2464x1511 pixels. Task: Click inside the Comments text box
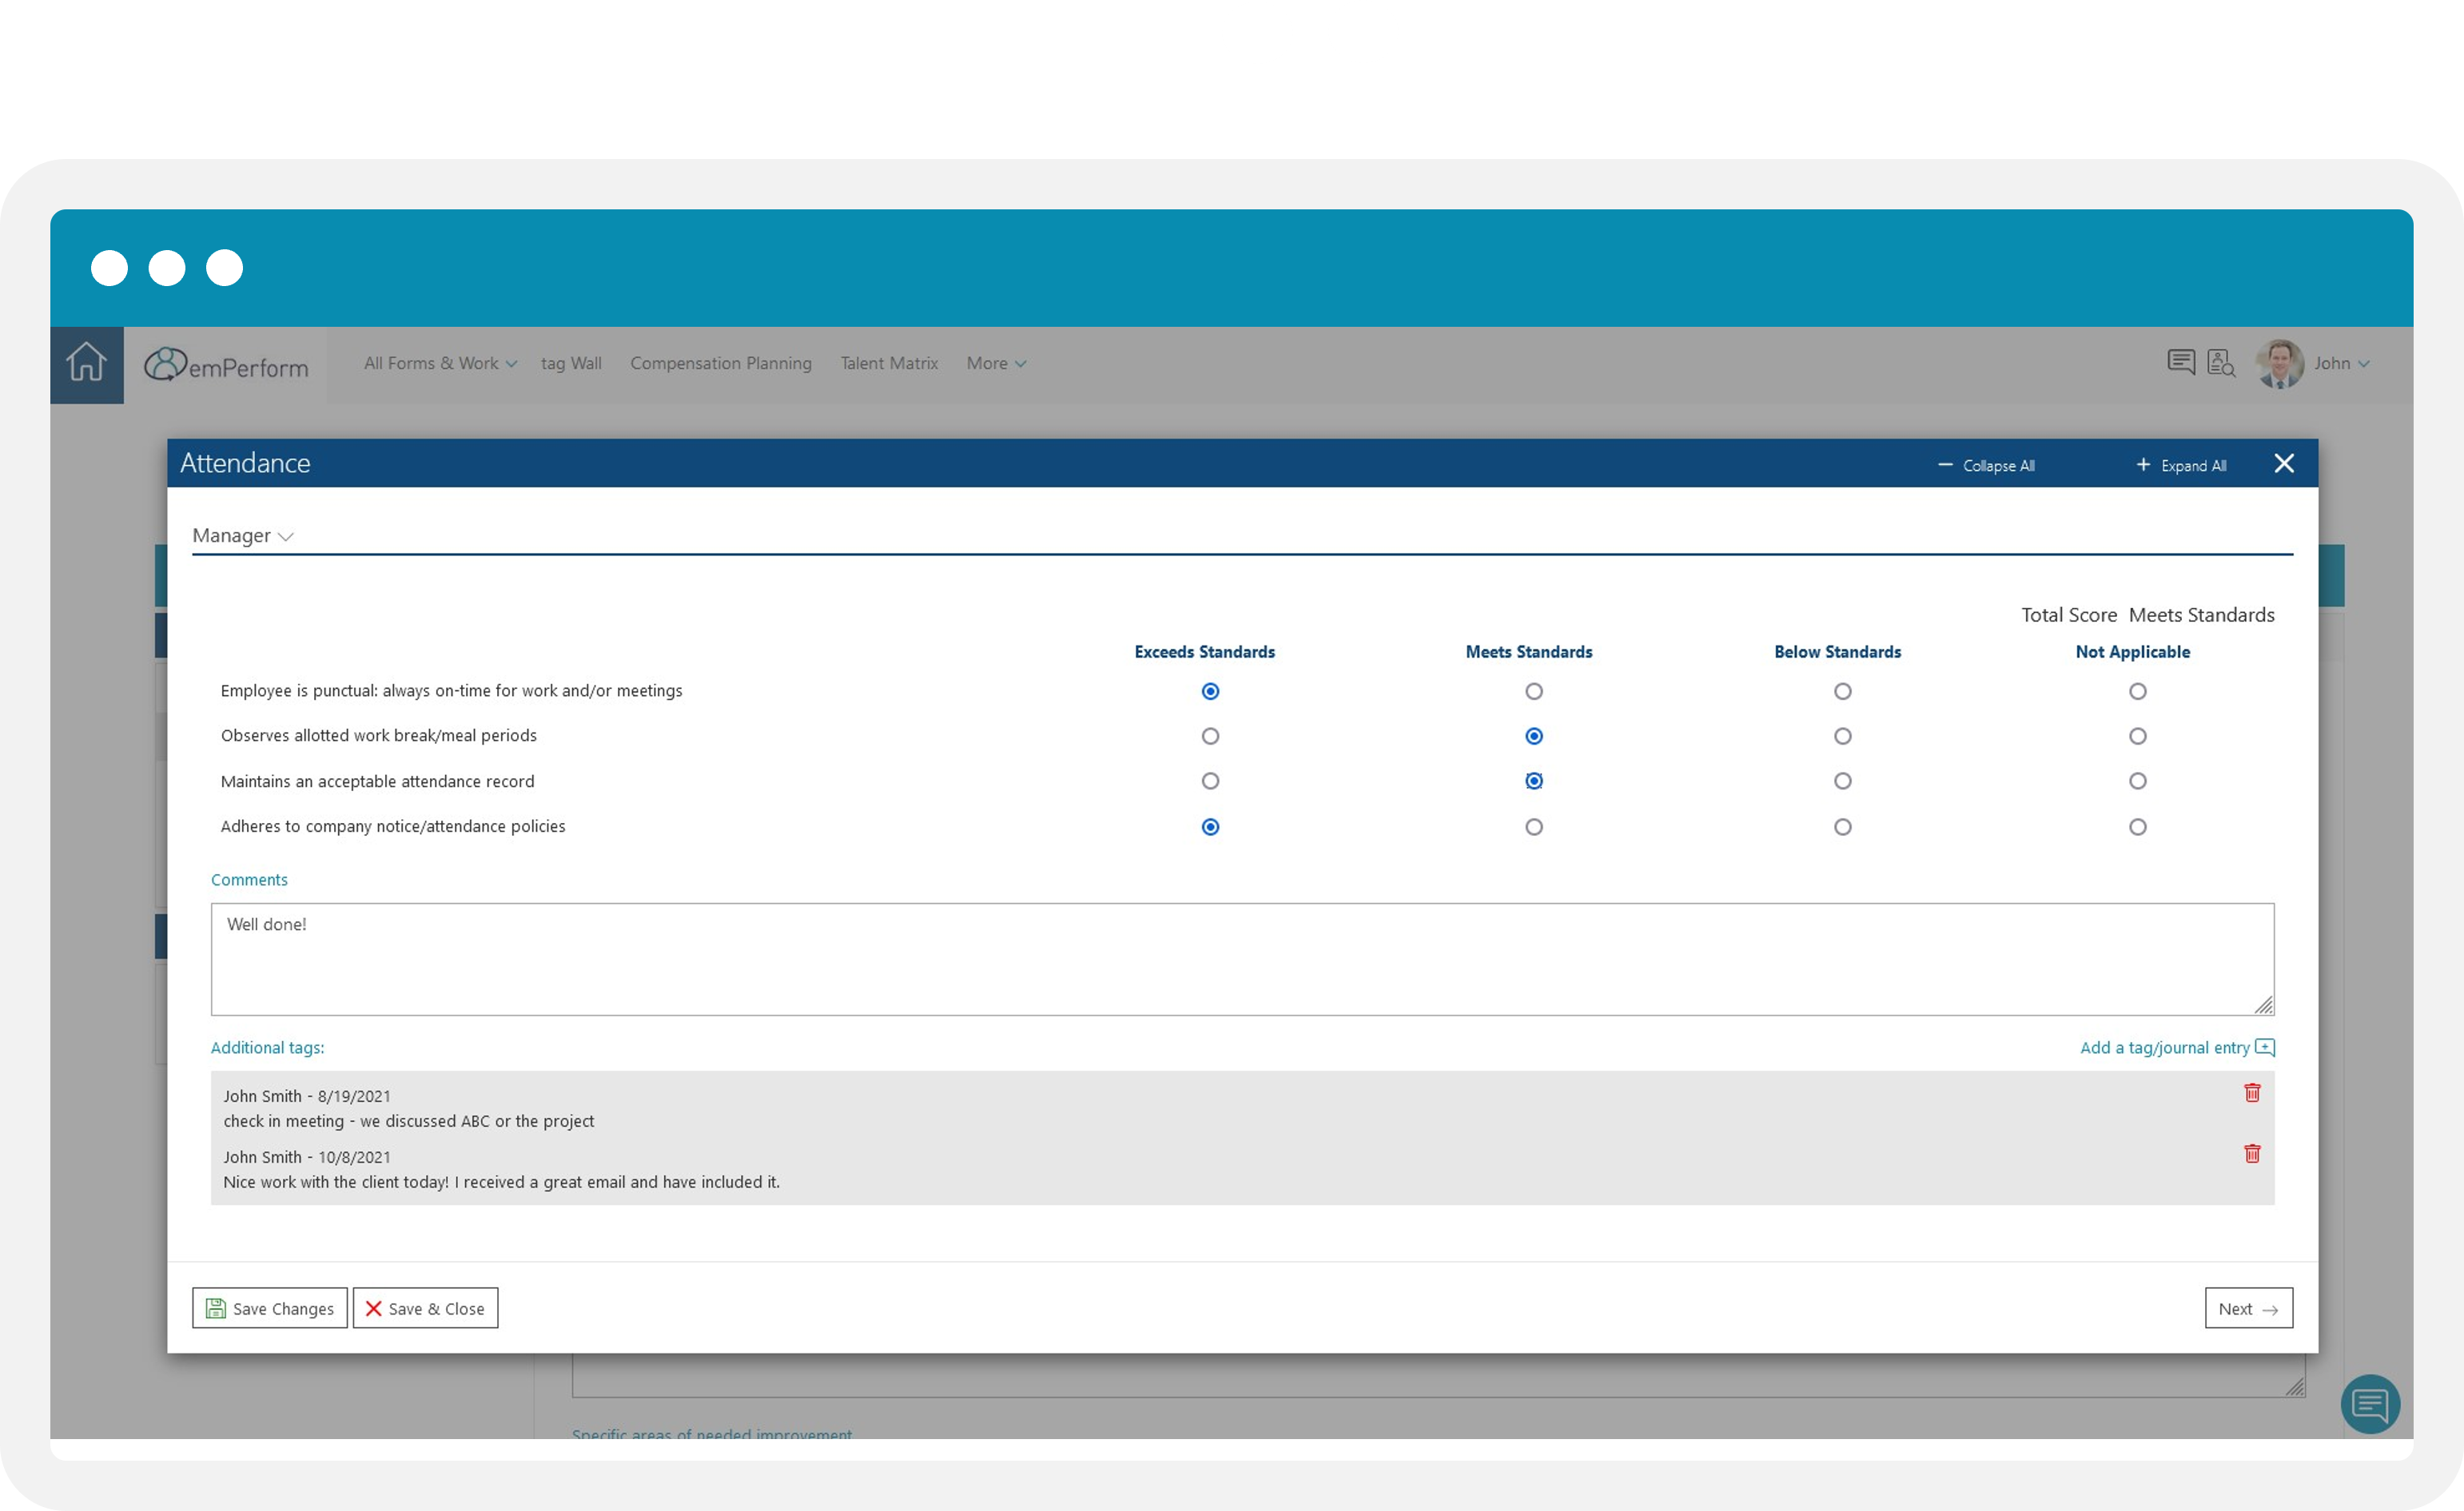point(1240,958)
